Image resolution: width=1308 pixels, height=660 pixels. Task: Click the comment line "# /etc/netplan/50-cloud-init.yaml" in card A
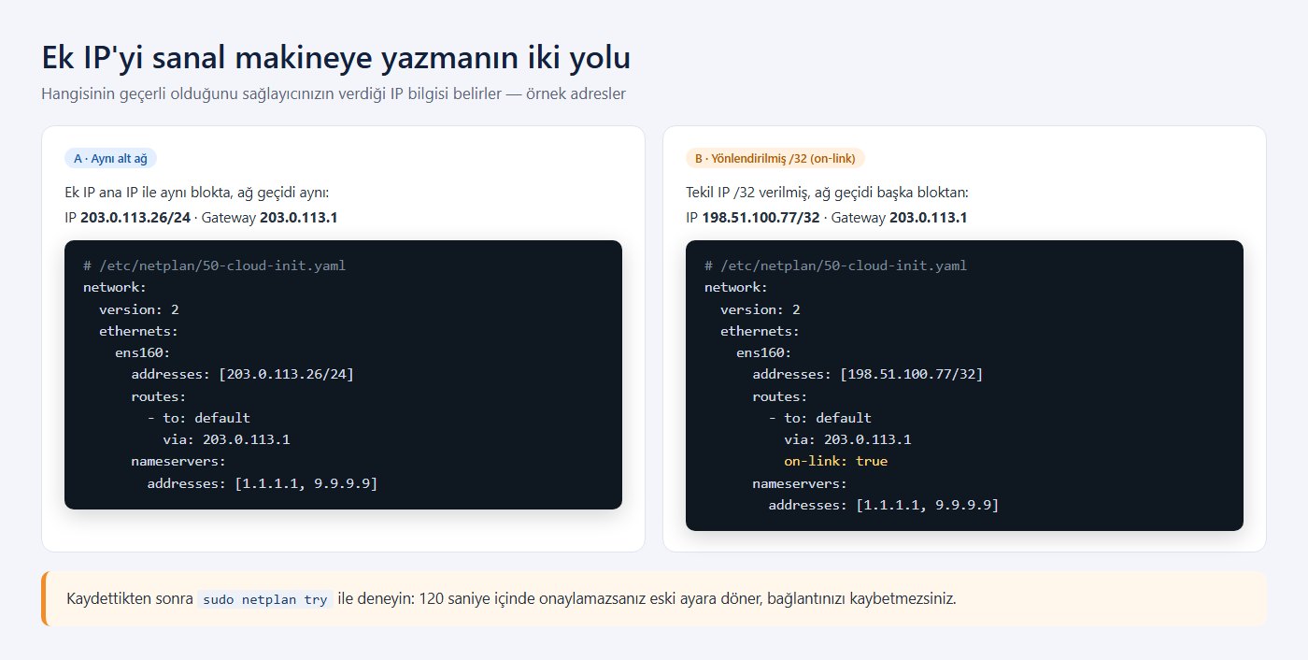click(214, 266)
